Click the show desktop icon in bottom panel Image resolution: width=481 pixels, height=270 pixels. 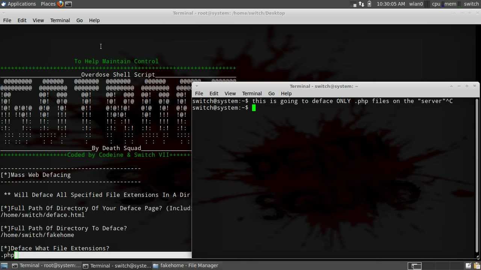click(x=4, y=265)
